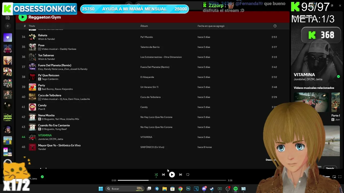Sort tracks by Álbum column
This screenshot has width=344, height=193.
coord(144,26)
